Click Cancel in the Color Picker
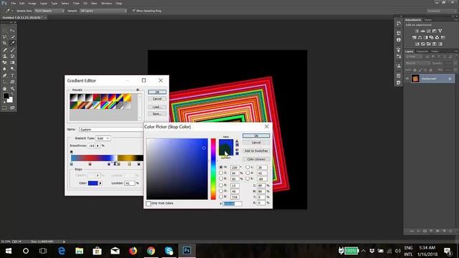459x258 pixels. tap(256, 143)
